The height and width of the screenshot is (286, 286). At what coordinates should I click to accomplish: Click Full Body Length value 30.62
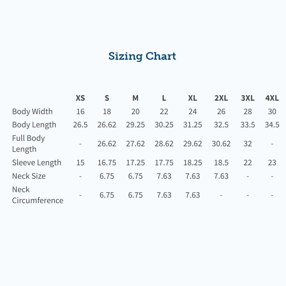pos(221,144)
